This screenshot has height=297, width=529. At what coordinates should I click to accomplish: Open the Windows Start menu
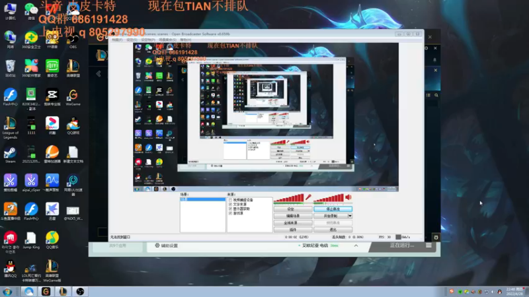tap(7, 292)
